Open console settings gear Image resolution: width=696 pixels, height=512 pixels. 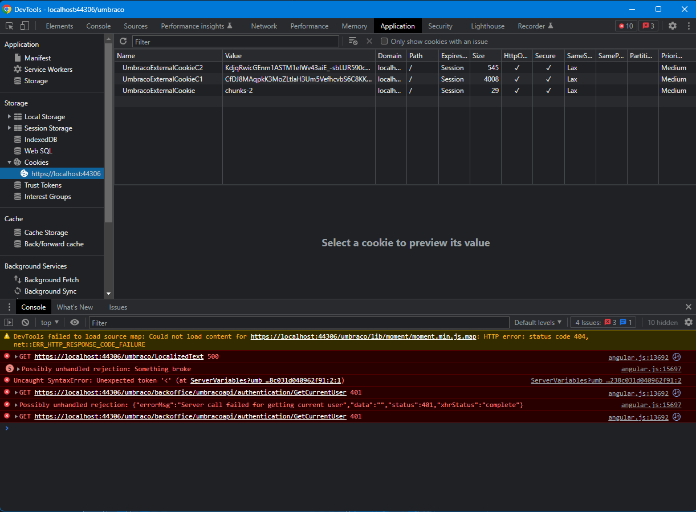[x=689, y=322]
